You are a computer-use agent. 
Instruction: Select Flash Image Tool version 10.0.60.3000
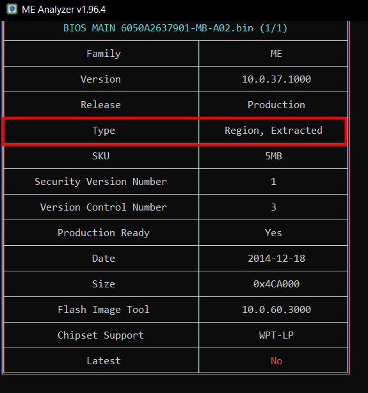[x=276, y=310]
